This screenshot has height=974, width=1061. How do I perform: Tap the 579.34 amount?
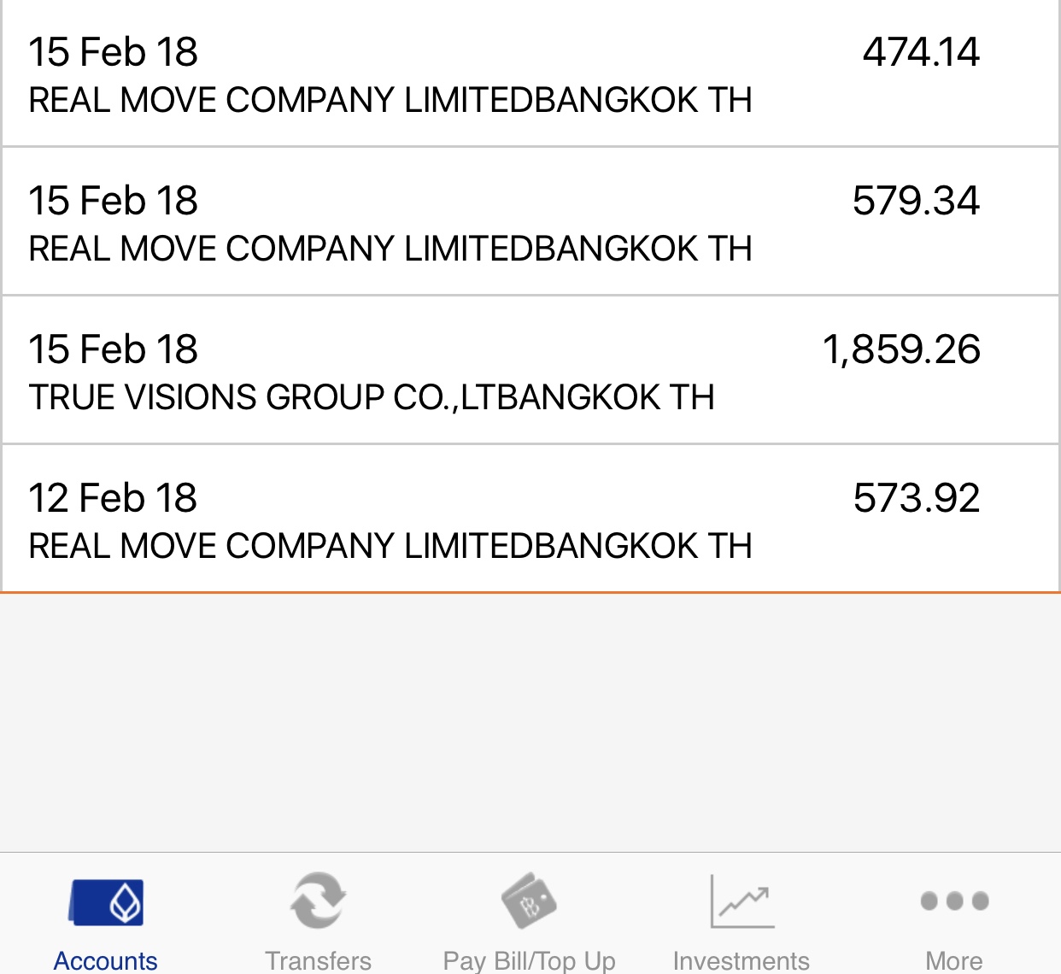coord(916,201)
